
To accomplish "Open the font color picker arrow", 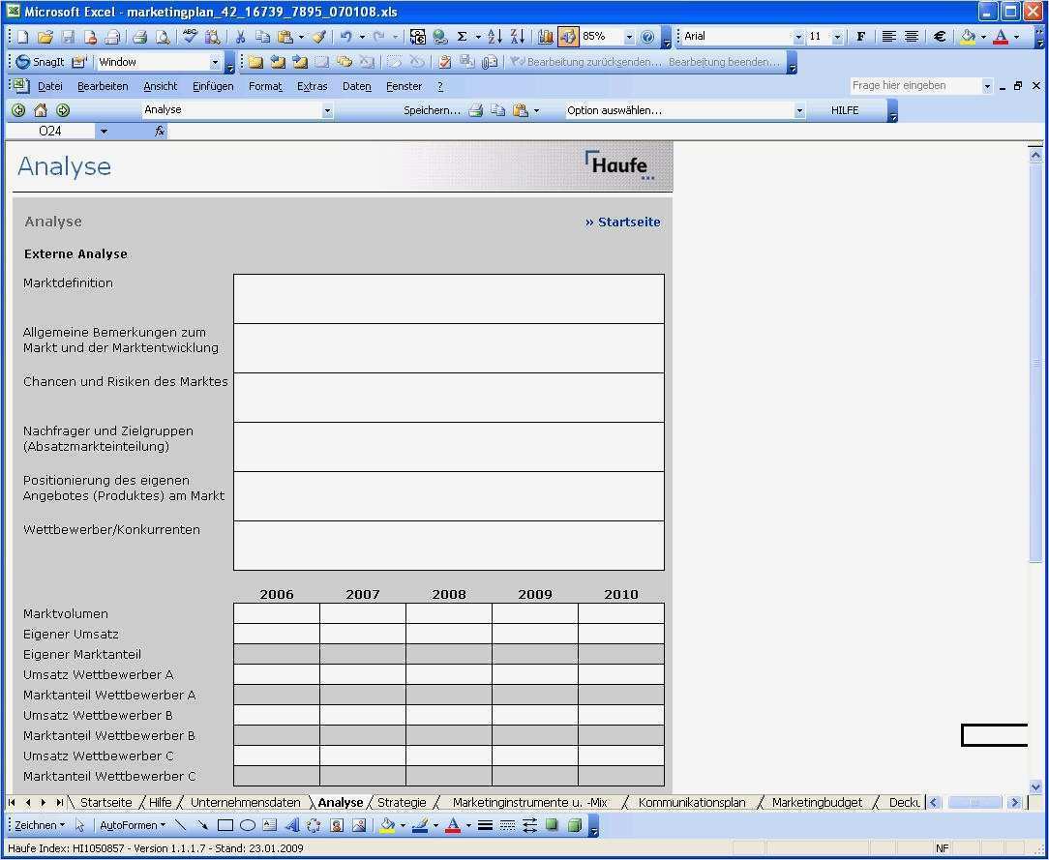I will (1017, 36).
